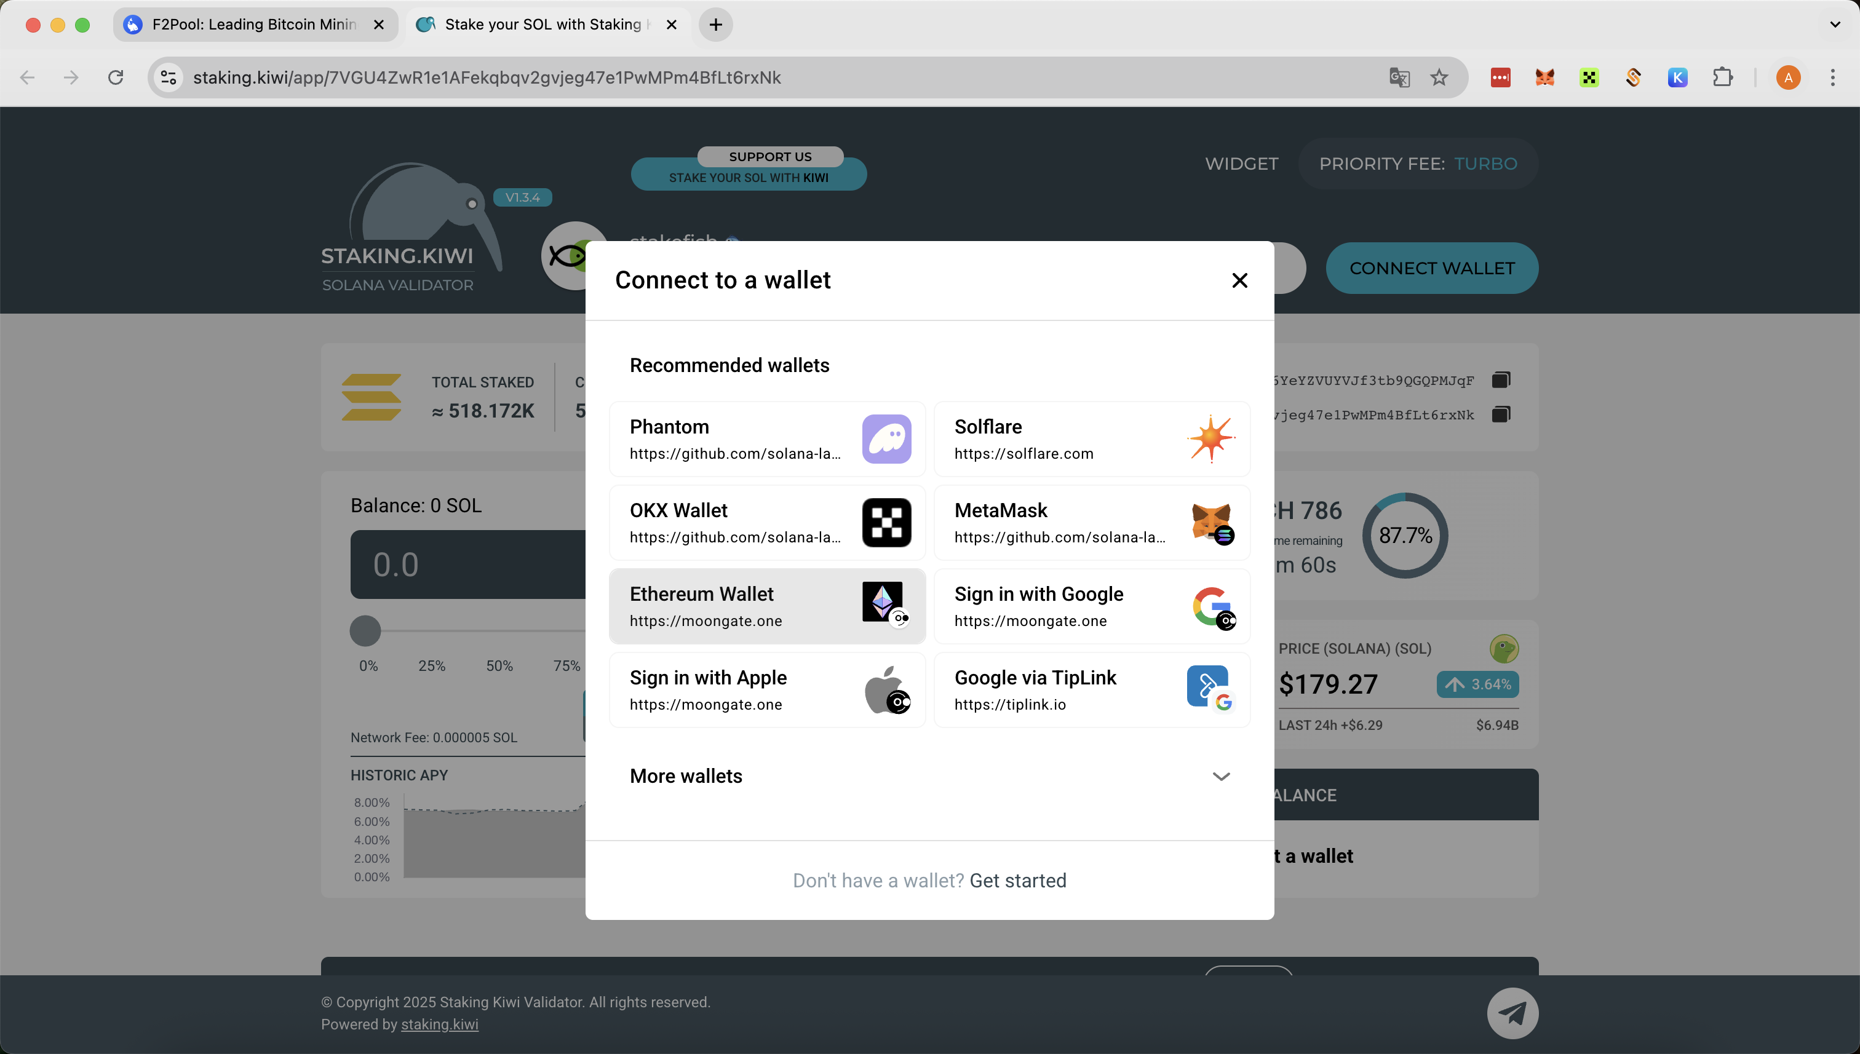Pick the OKX Wallet logo

[x=886, y=523]
